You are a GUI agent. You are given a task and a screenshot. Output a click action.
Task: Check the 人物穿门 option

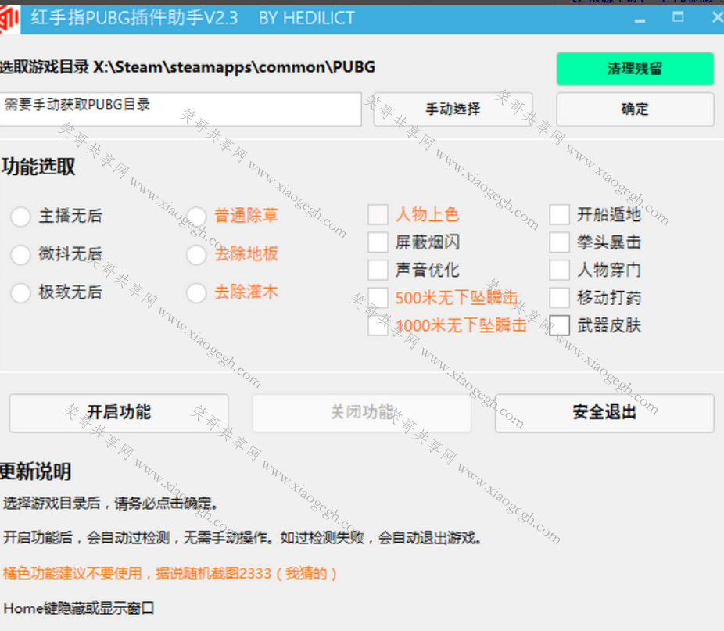click(559, 271)
